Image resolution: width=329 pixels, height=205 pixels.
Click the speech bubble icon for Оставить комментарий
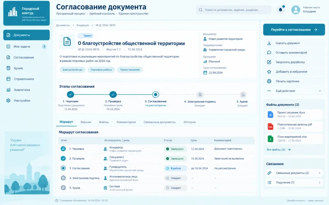coord(269,52)
